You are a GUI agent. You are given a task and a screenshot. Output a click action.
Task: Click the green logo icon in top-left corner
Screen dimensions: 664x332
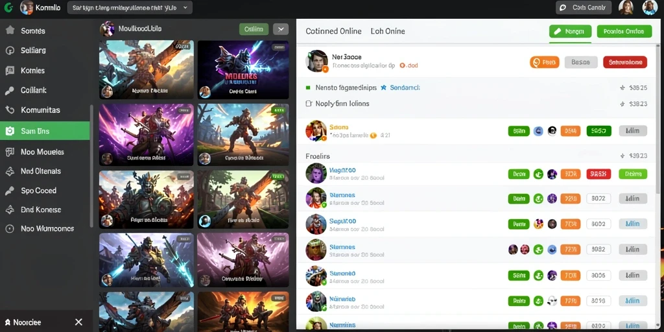coord(8,7)
